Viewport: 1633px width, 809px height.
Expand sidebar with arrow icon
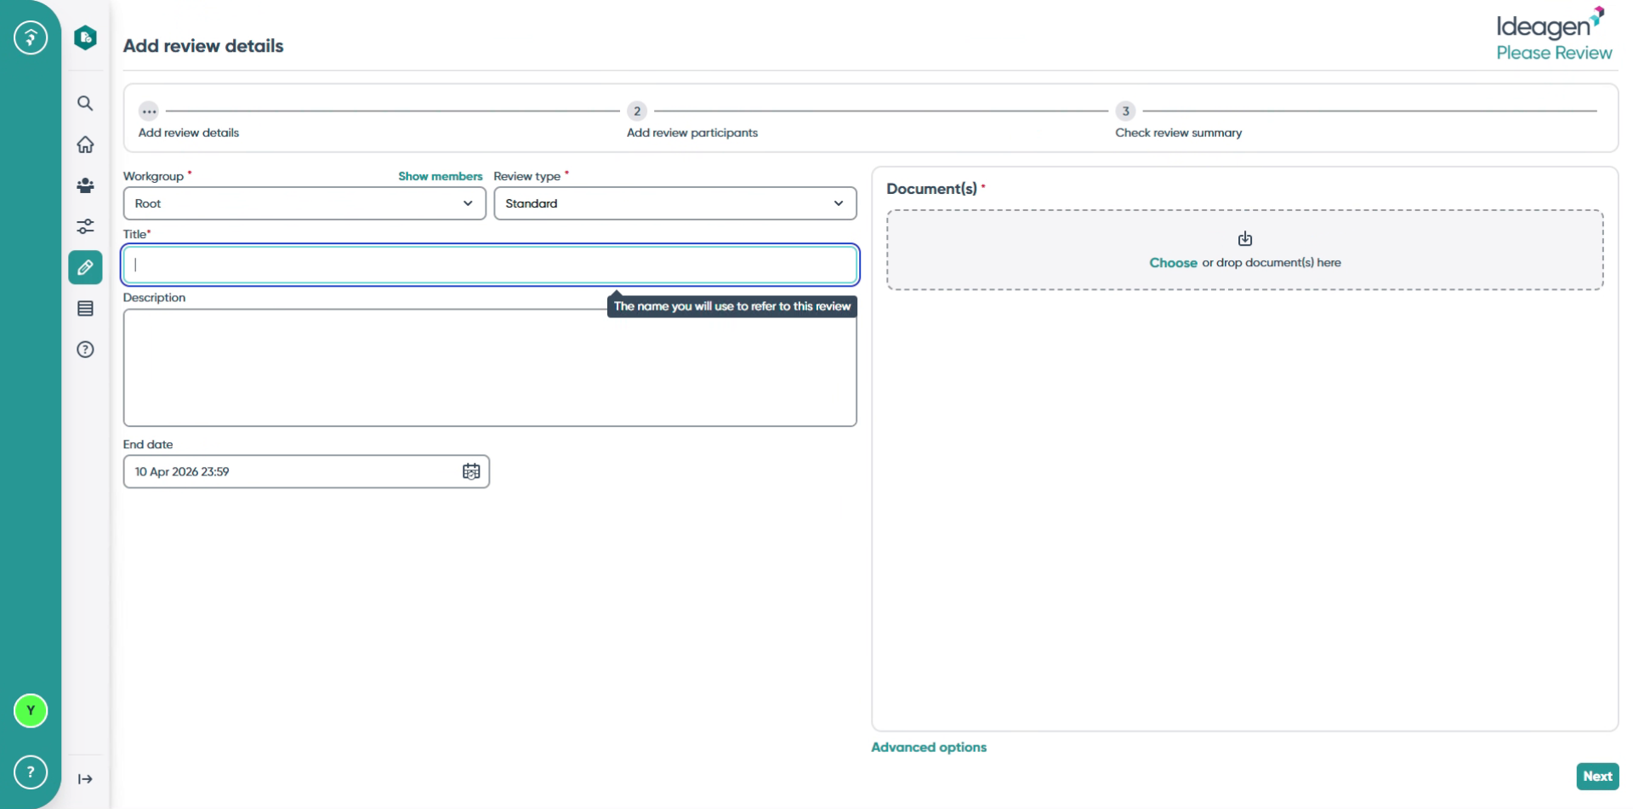pos(85,779)
